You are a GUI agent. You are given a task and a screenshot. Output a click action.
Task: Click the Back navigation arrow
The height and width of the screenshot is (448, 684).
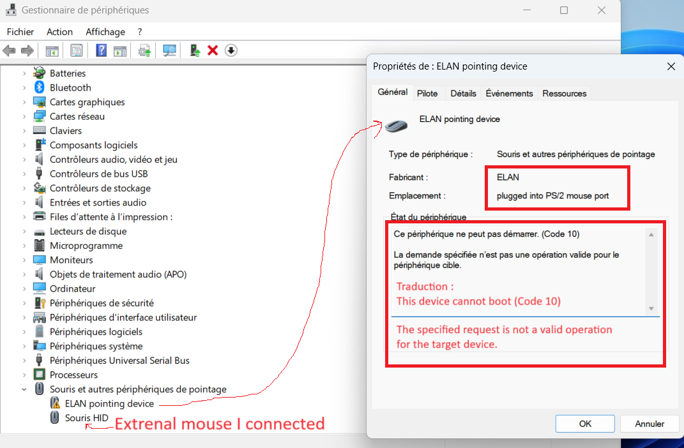point(10,50)
